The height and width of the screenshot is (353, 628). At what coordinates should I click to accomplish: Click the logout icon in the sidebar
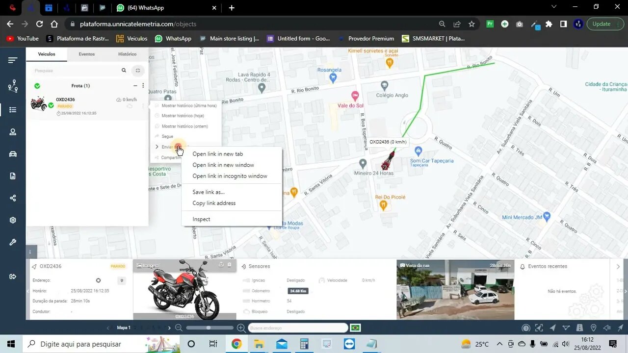[13, 277]
